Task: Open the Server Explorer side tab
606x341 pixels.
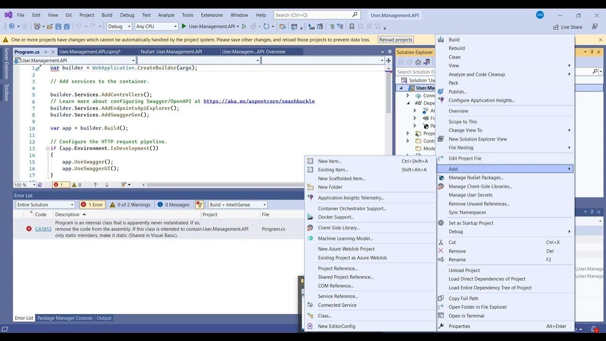Action: tap(7, 63)
